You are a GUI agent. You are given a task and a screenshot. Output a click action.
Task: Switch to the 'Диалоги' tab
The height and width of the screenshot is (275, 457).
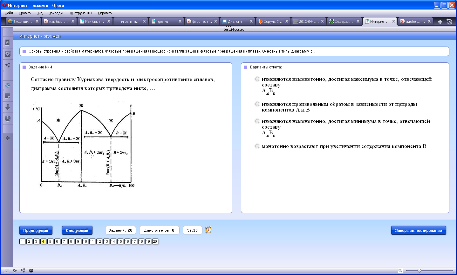(237, 21)
